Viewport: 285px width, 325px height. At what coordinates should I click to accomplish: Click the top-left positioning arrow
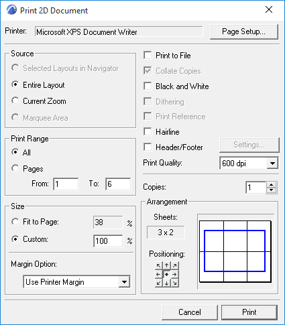pyautogui.click(x=158, y=265)
